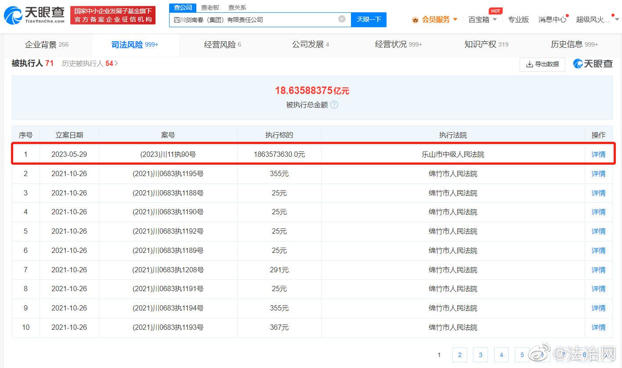Image resolution: width=622 pixels, height=368 pixels.
Task: Go to pagination page 2
Action: pyautogui.click(x=459, y=355)
